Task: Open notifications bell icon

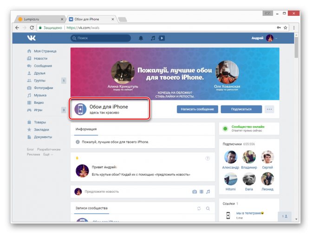Action: (x=141, y=38)
